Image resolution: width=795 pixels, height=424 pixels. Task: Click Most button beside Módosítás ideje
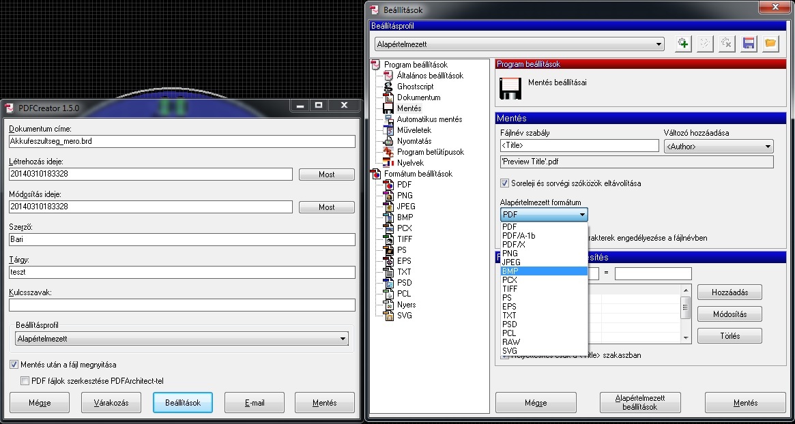coord(326,207)
